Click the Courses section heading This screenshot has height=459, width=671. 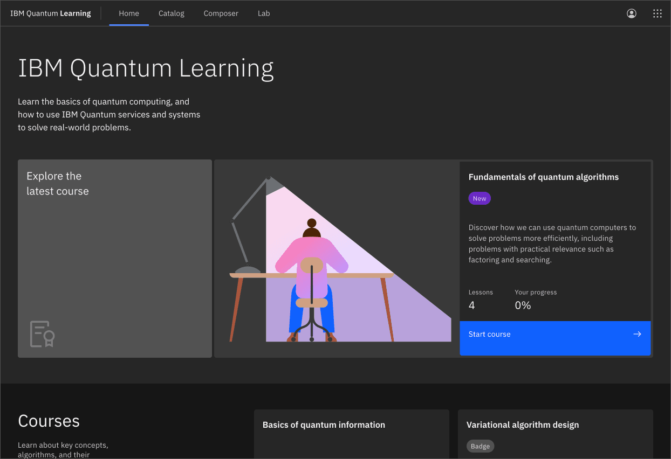tap(49, 421)
